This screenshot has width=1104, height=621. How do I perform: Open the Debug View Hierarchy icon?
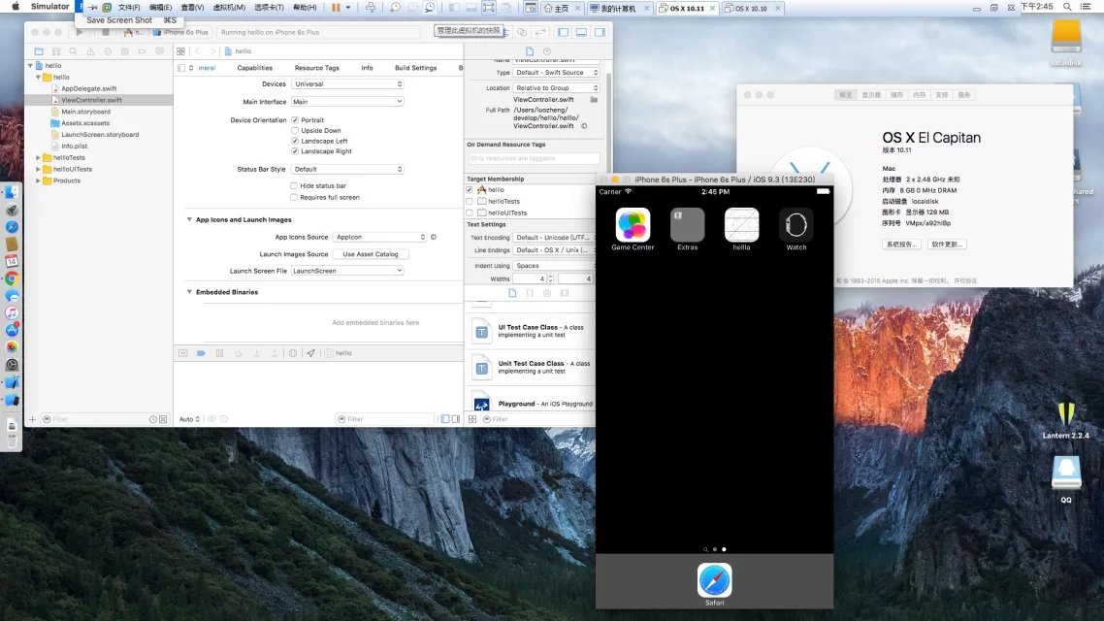point(293,353)
